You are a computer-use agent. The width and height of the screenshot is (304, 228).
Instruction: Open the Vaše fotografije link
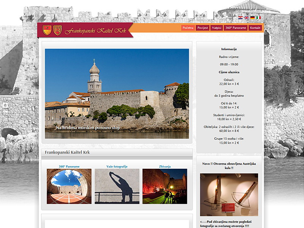point(117,166)
